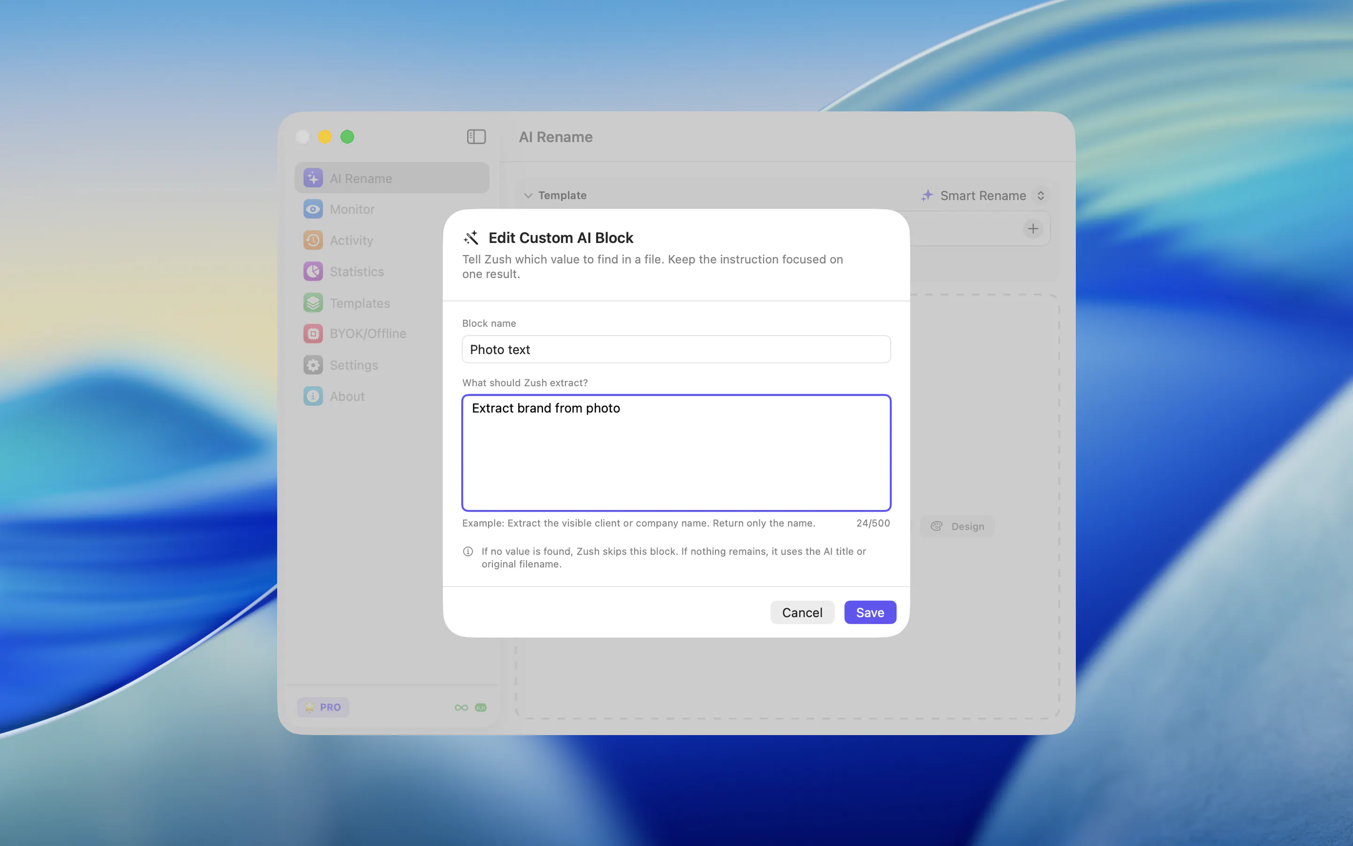
Task: Click the AI Rename window title
Action: (556, 137)
